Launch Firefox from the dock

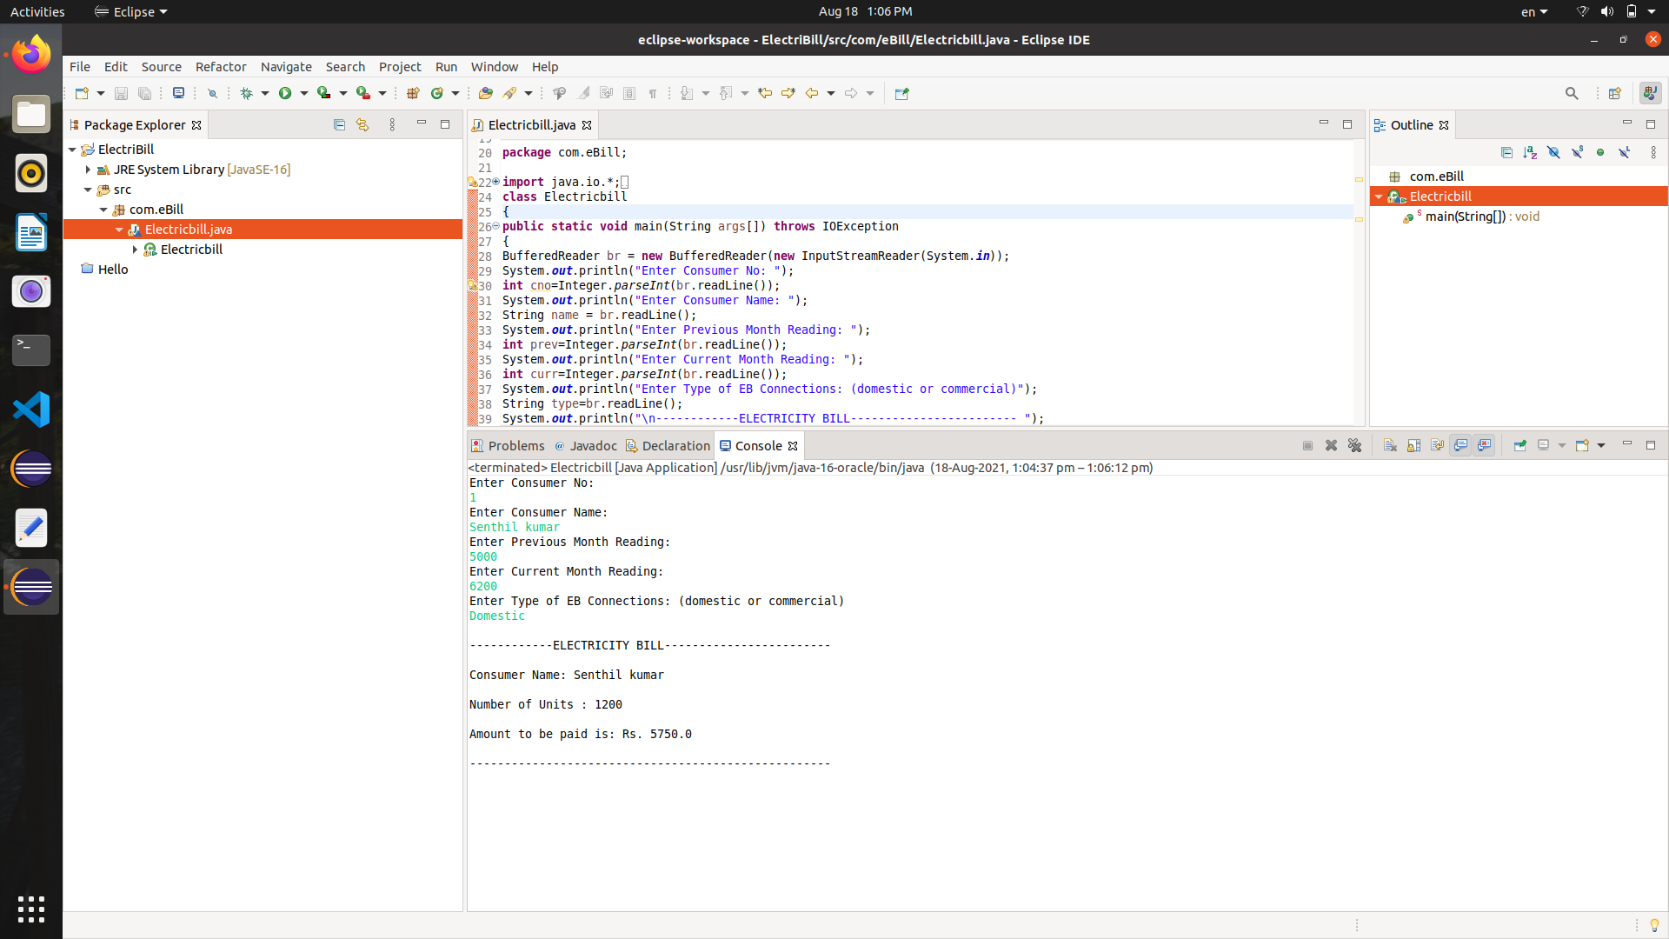tap(30, 53)
